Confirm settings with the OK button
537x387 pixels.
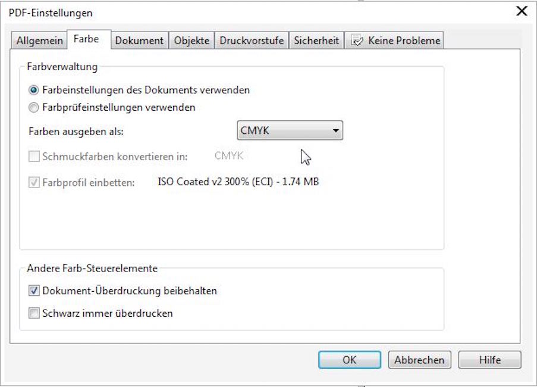coord(350,360)
